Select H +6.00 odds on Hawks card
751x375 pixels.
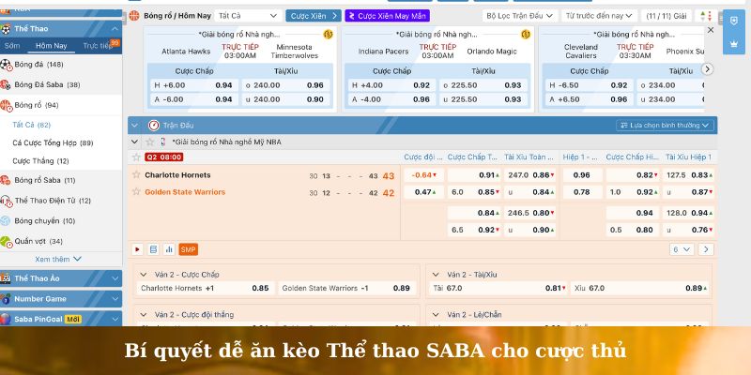pyautogui.click(x=193, y=85)
